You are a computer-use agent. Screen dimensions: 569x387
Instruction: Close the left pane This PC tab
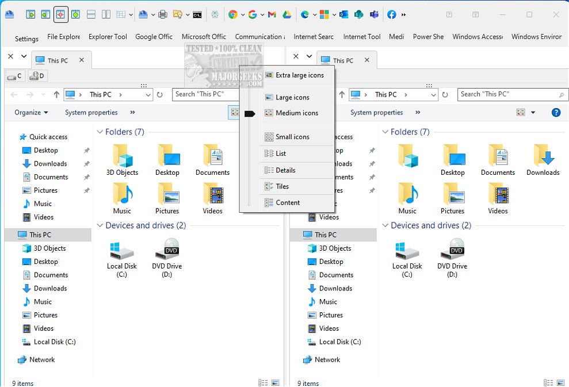(82, 60)
